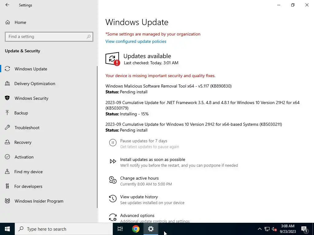Open the Windows Start menu

(7, 229)
